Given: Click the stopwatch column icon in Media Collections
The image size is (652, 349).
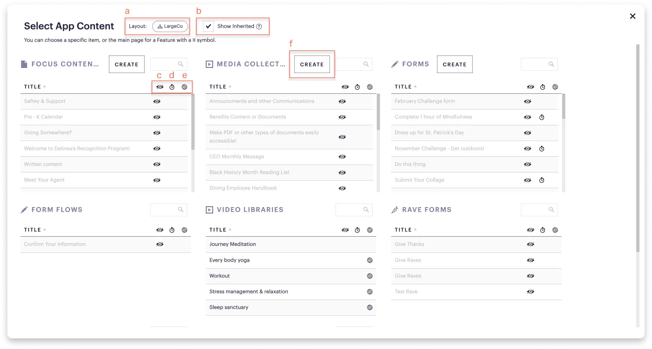Looking at the screenshot, I should pos(357,87).
